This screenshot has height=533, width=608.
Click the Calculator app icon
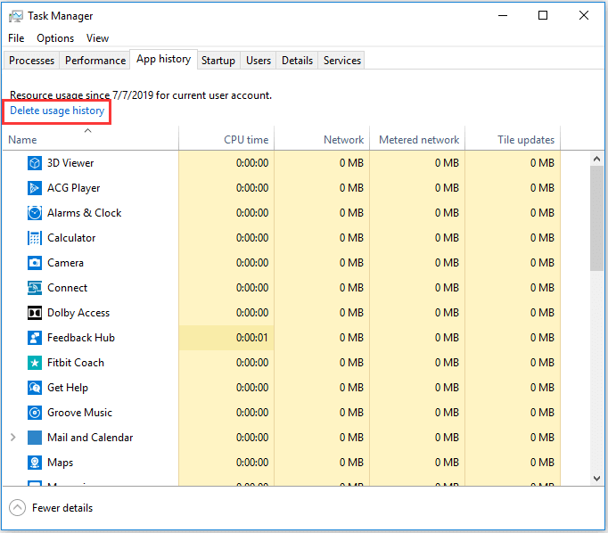pyautogui.click(x=35, y=238)
